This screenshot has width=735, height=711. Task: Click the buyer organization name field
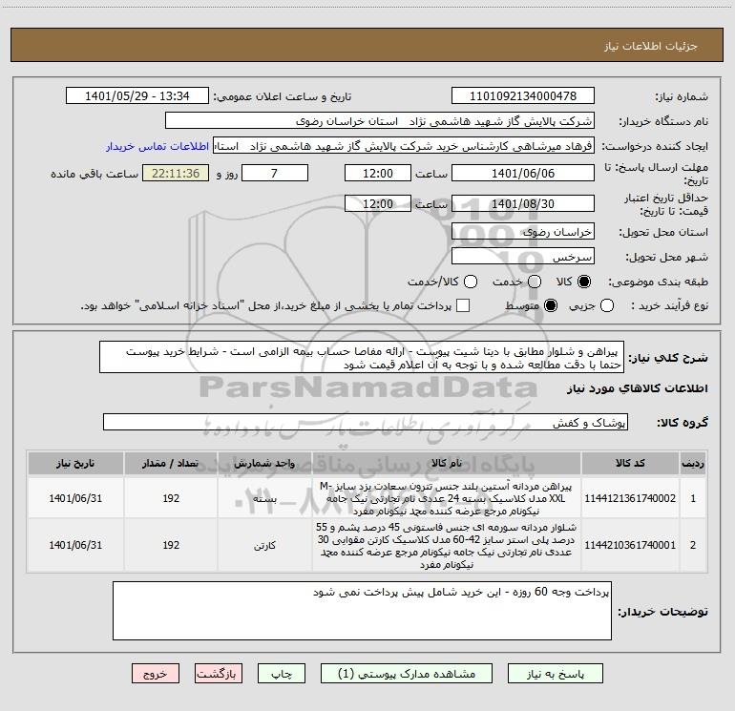pos(380,121)
